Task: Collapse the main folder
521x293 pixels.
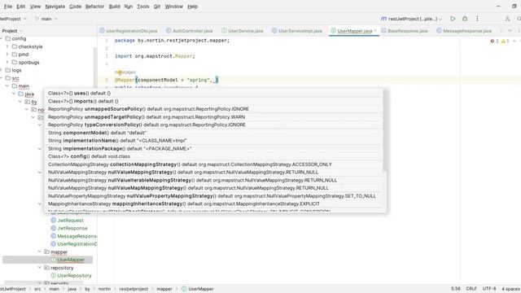Action: pyautogui.click(x=7, y=86)
